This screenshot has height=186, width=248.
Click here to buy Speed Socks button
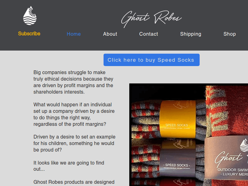pyautogui.click(x=151, y=60)
